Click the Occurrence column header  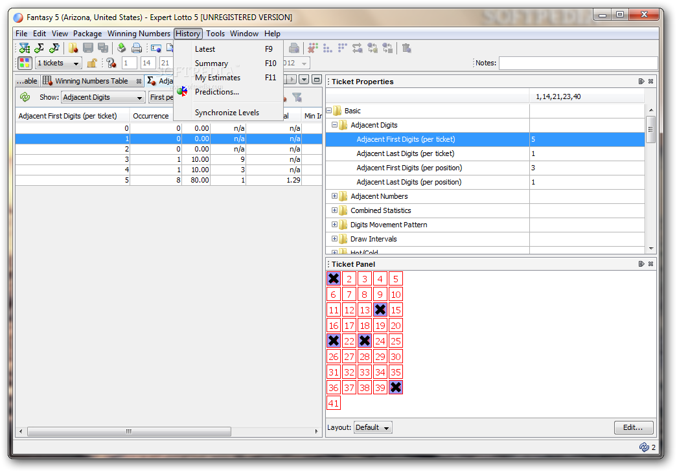tap(151, 116)
